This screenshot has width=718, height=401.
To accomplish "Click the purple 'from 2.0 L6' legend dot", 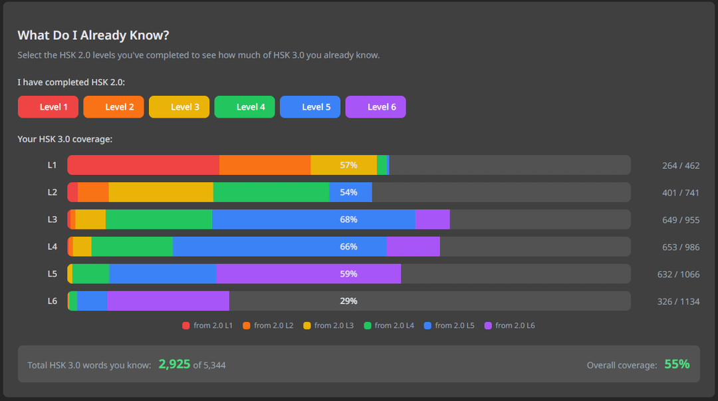I will click(488, 326).
